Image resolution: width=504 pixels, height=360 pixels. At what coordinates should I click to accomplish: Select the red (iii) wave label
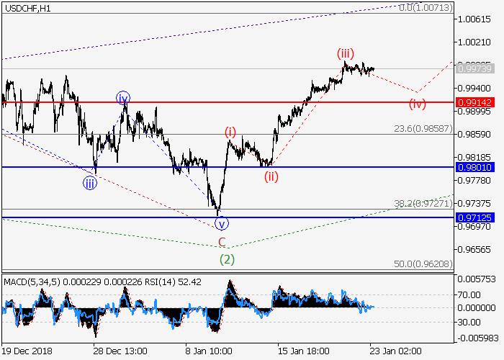point(345,53)
